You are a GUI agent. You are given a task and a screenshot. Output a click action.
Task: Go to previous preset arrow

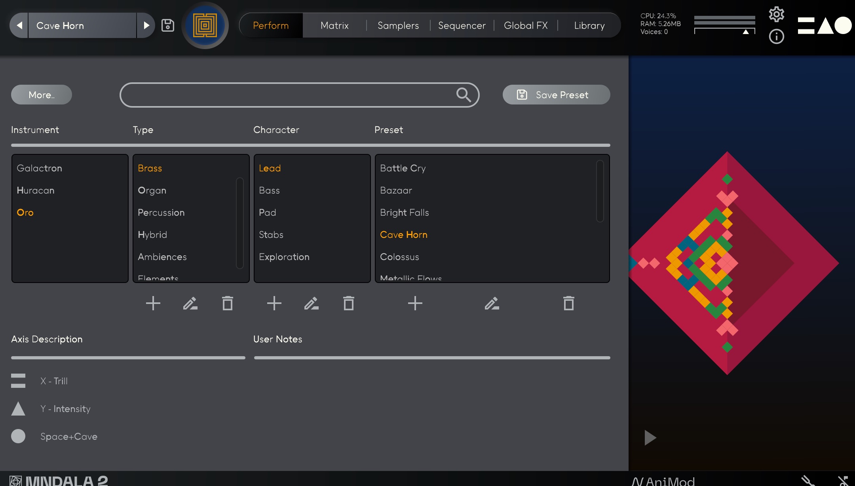(x=19, y=25)
